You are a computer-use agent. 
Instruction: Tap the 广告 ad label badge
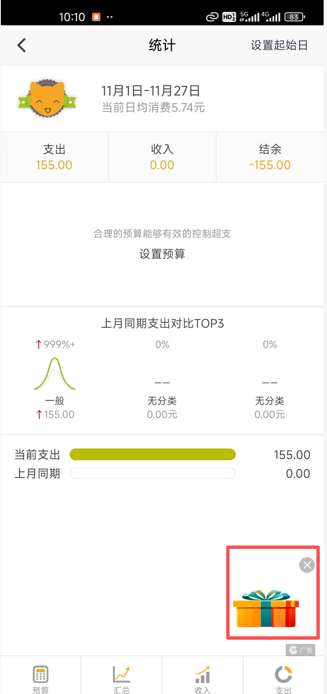pyautogui.click(x=301, y=650)
